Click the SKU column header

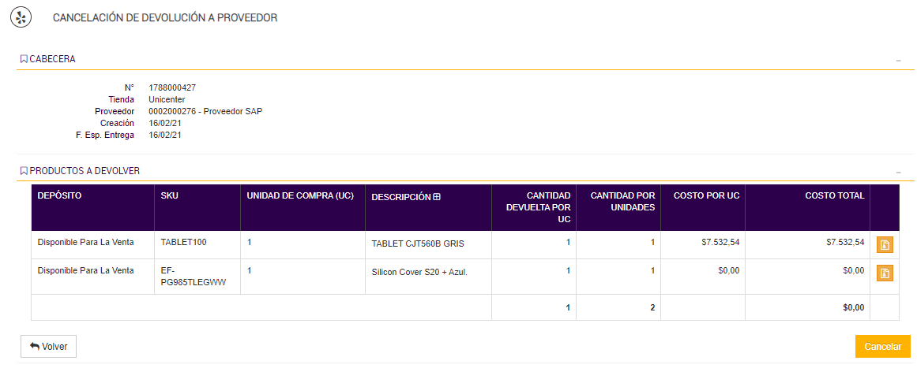[169, 195]
